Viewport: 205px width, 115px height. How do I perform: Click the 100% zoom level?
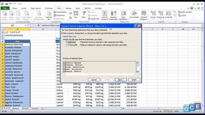176,111
